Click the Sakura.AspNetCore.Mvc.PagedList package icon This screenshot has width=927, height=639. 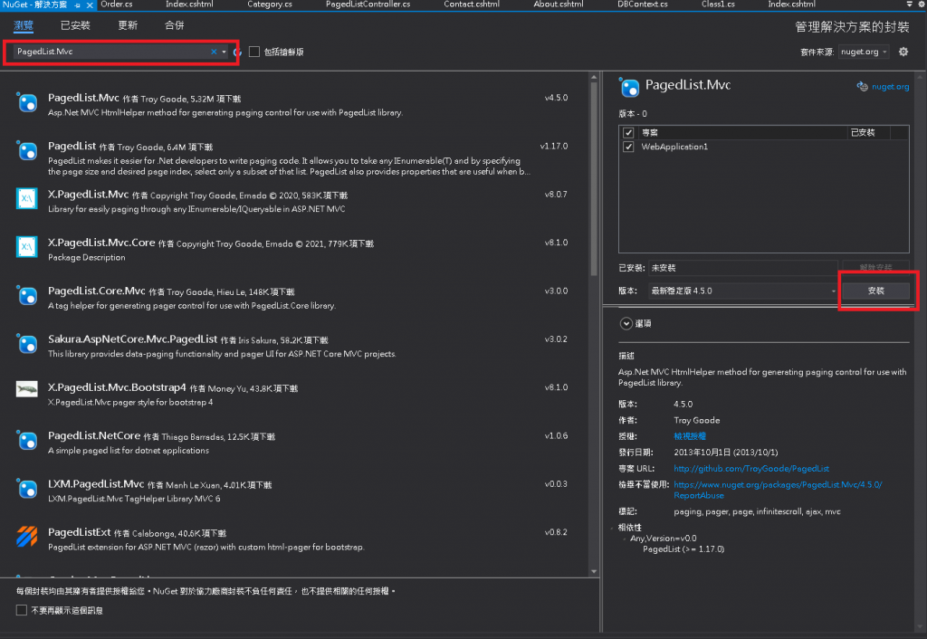[x=27, y=344]
